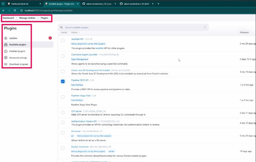The width and height of the screenshot is (256, 162).
Task: Click User Interface tag under Pipeline: REST API
Action: click(77, 85)
